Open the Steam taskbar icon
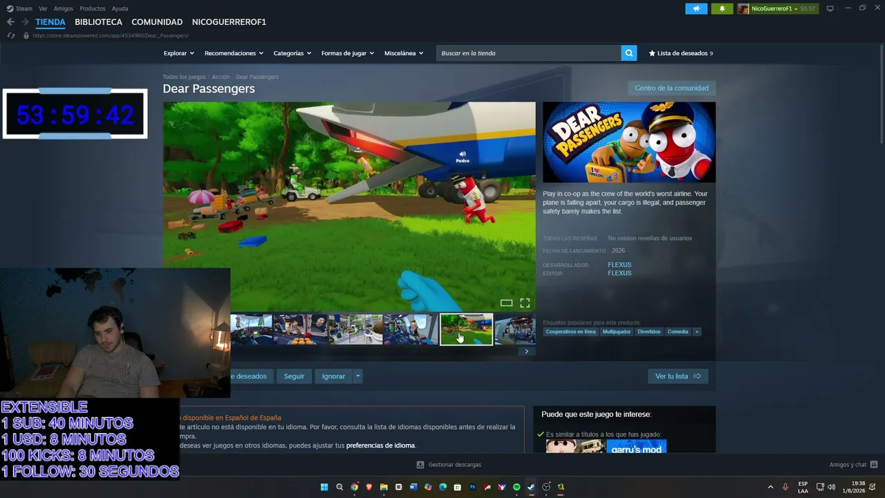The image size is (885, 498). click(x=531, y=487)
